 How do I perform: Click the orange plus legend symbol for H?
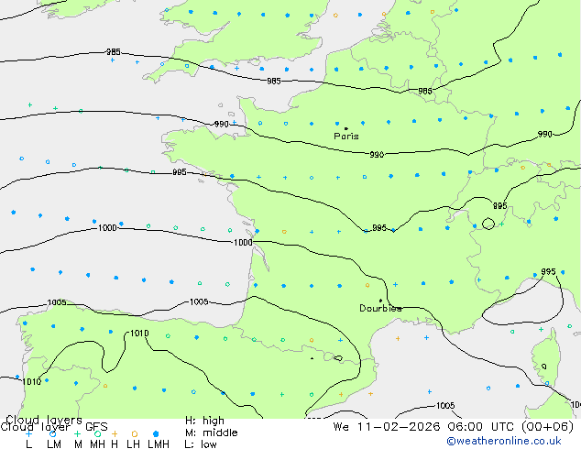pos(115,433)
